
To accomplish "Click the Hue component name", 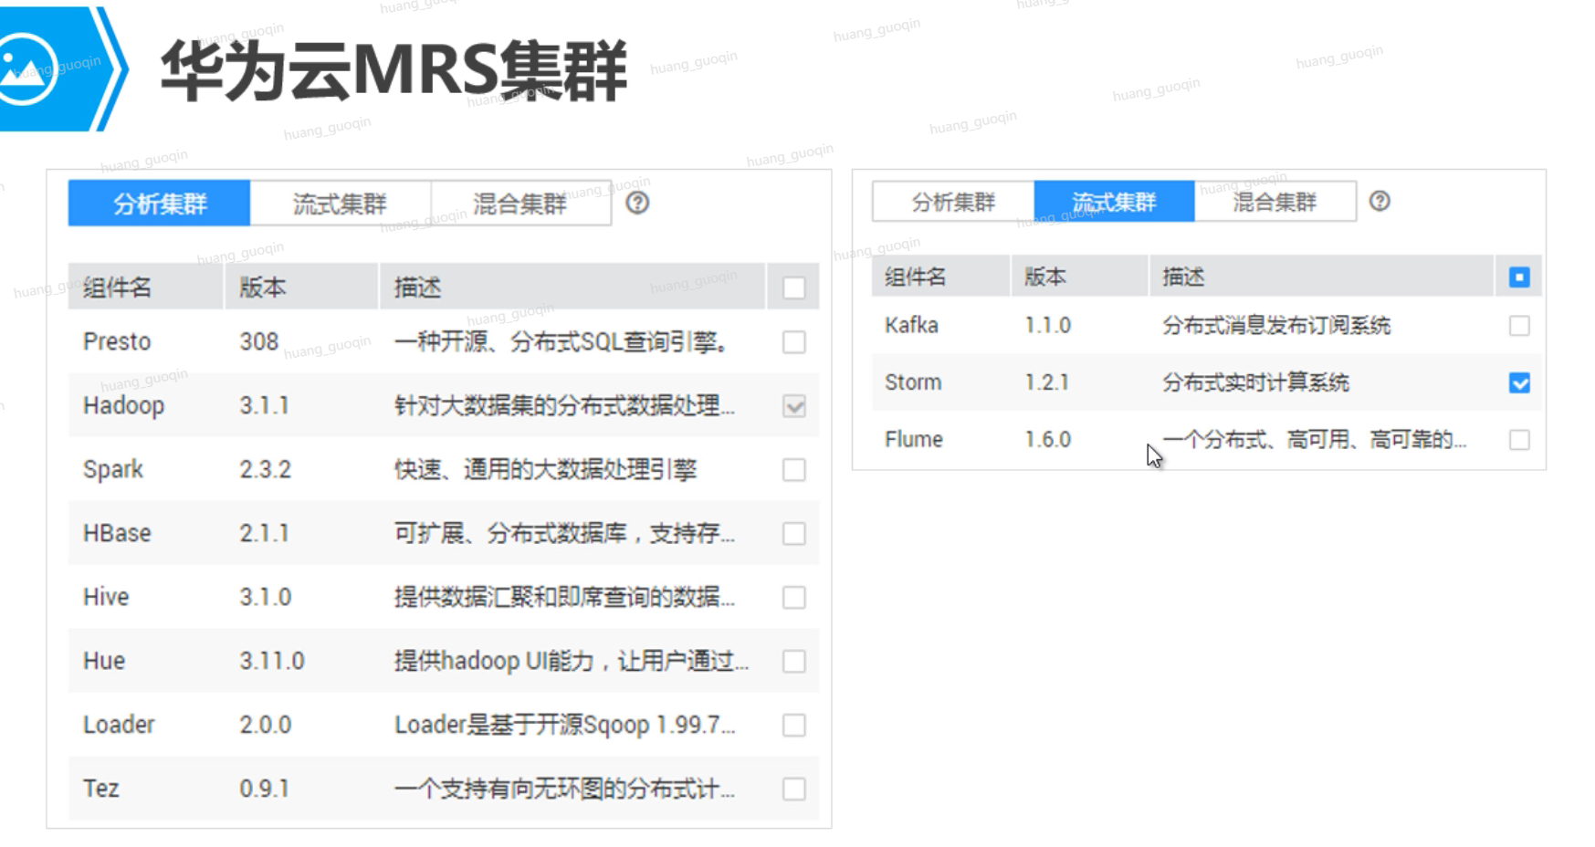I will (104, 661).
